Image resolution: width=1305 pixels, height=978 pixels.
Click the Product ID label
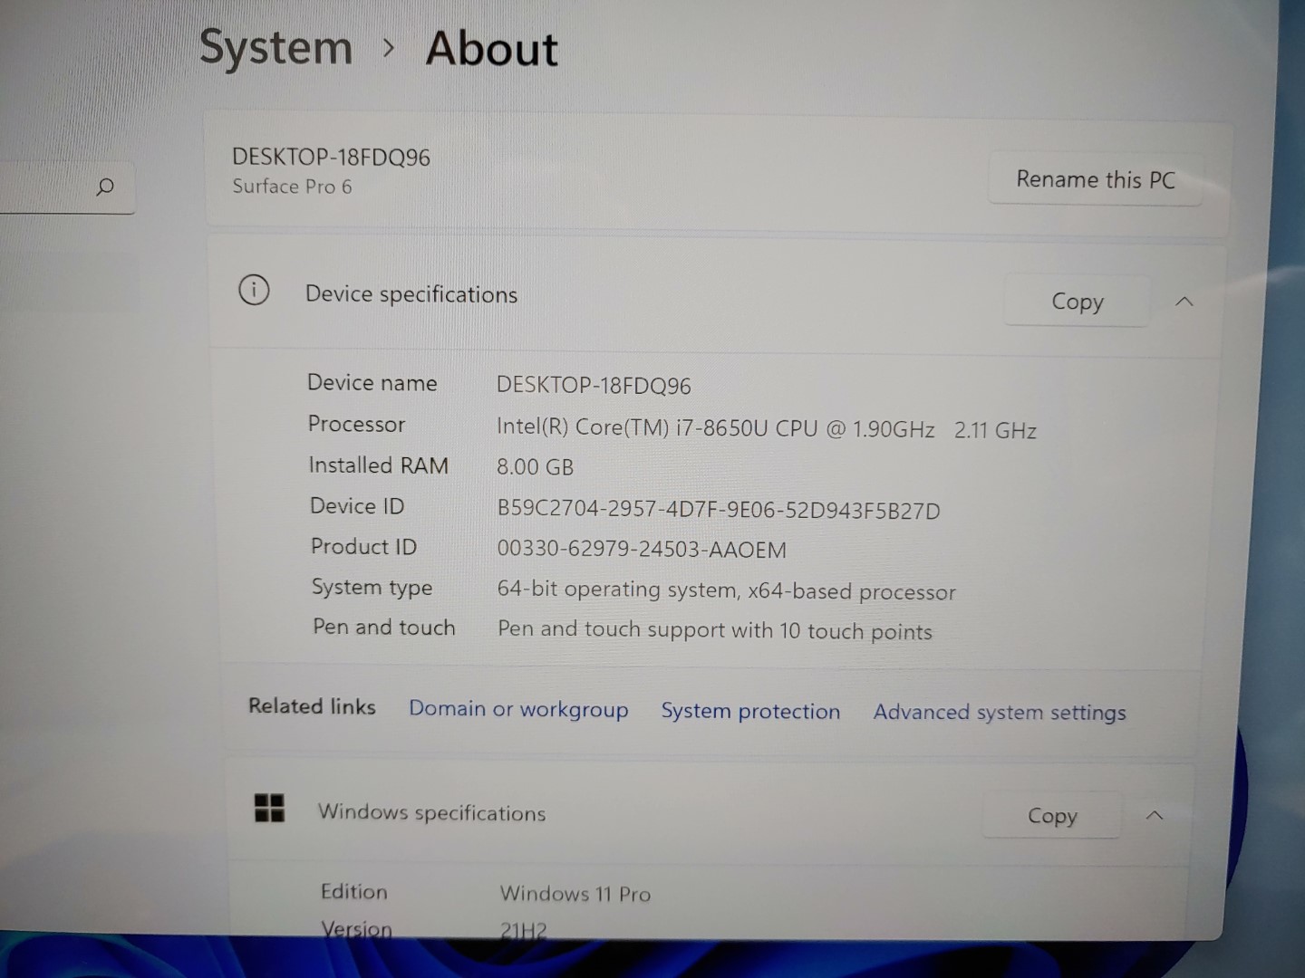click(363, 546)
